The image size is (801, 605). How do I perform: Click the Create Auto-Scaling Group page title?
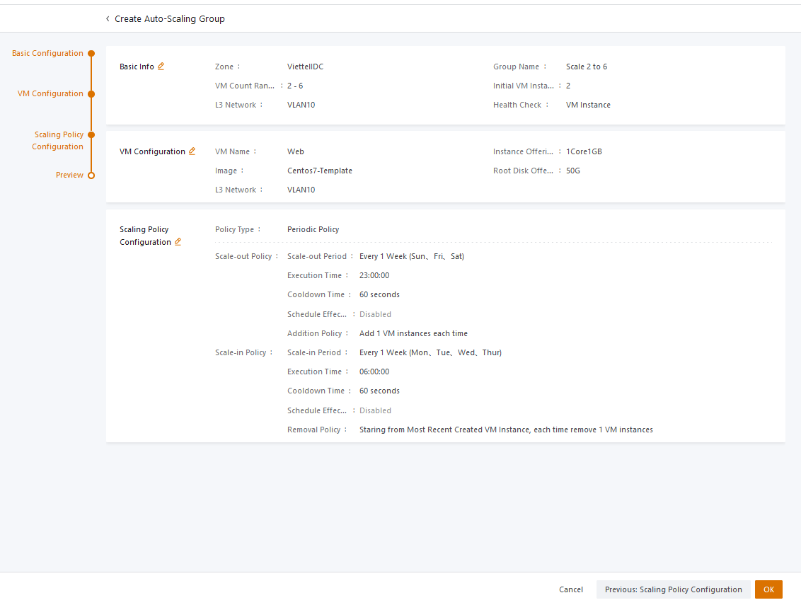click(170, 19)
